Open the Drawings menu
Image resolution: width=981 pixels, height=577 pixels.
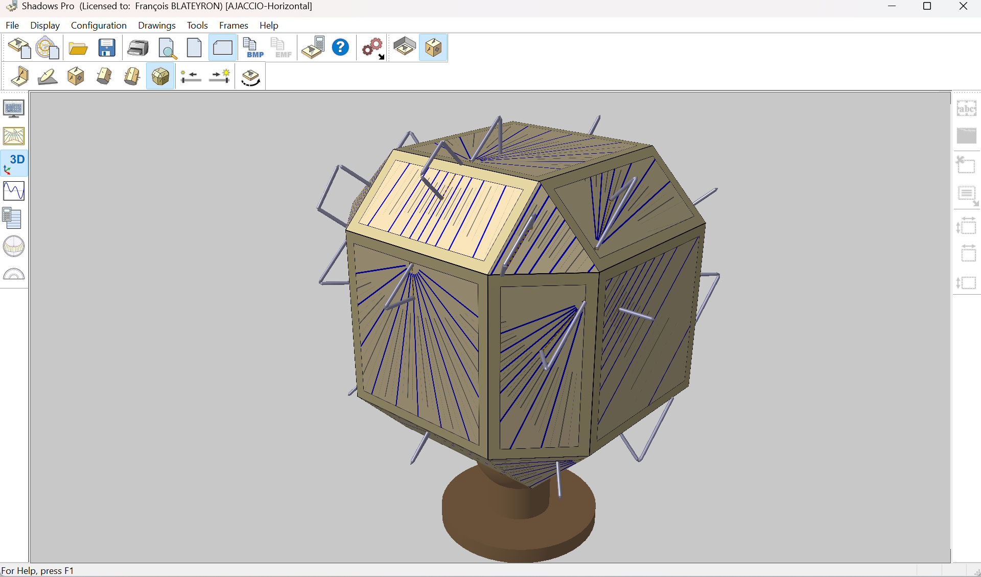click(x=157, y=26)
